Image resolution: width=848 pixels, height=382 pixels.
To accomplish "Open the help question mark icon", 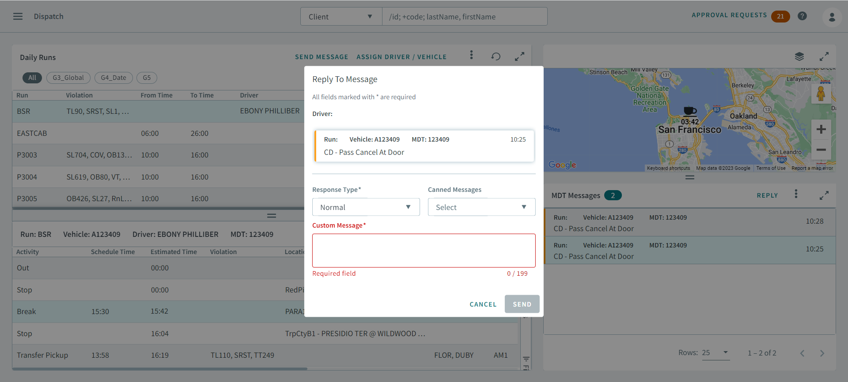I will [802, 16].
